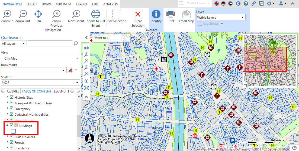Screen dimensions: 299x151
Task: Open the ANALYSIS ribbon tab
Action: click(x=110, y=4)
